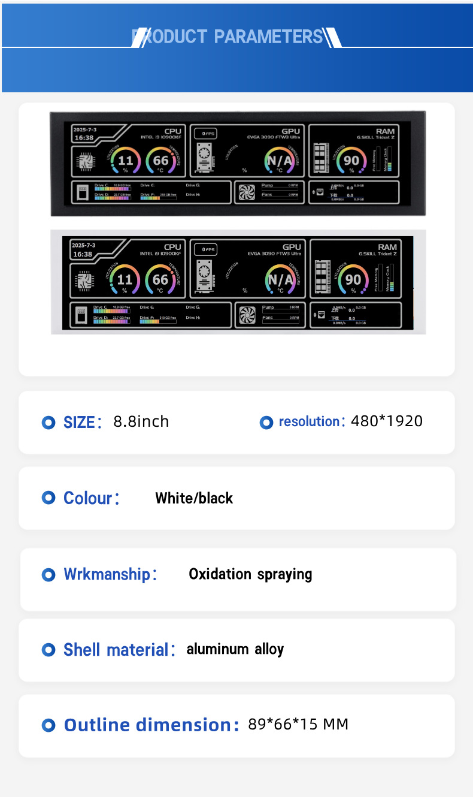Screen dimensions: 473x799
Task: Click the CPU temperature 66°C gauge on the black-frame display
Action: [160, 161]
